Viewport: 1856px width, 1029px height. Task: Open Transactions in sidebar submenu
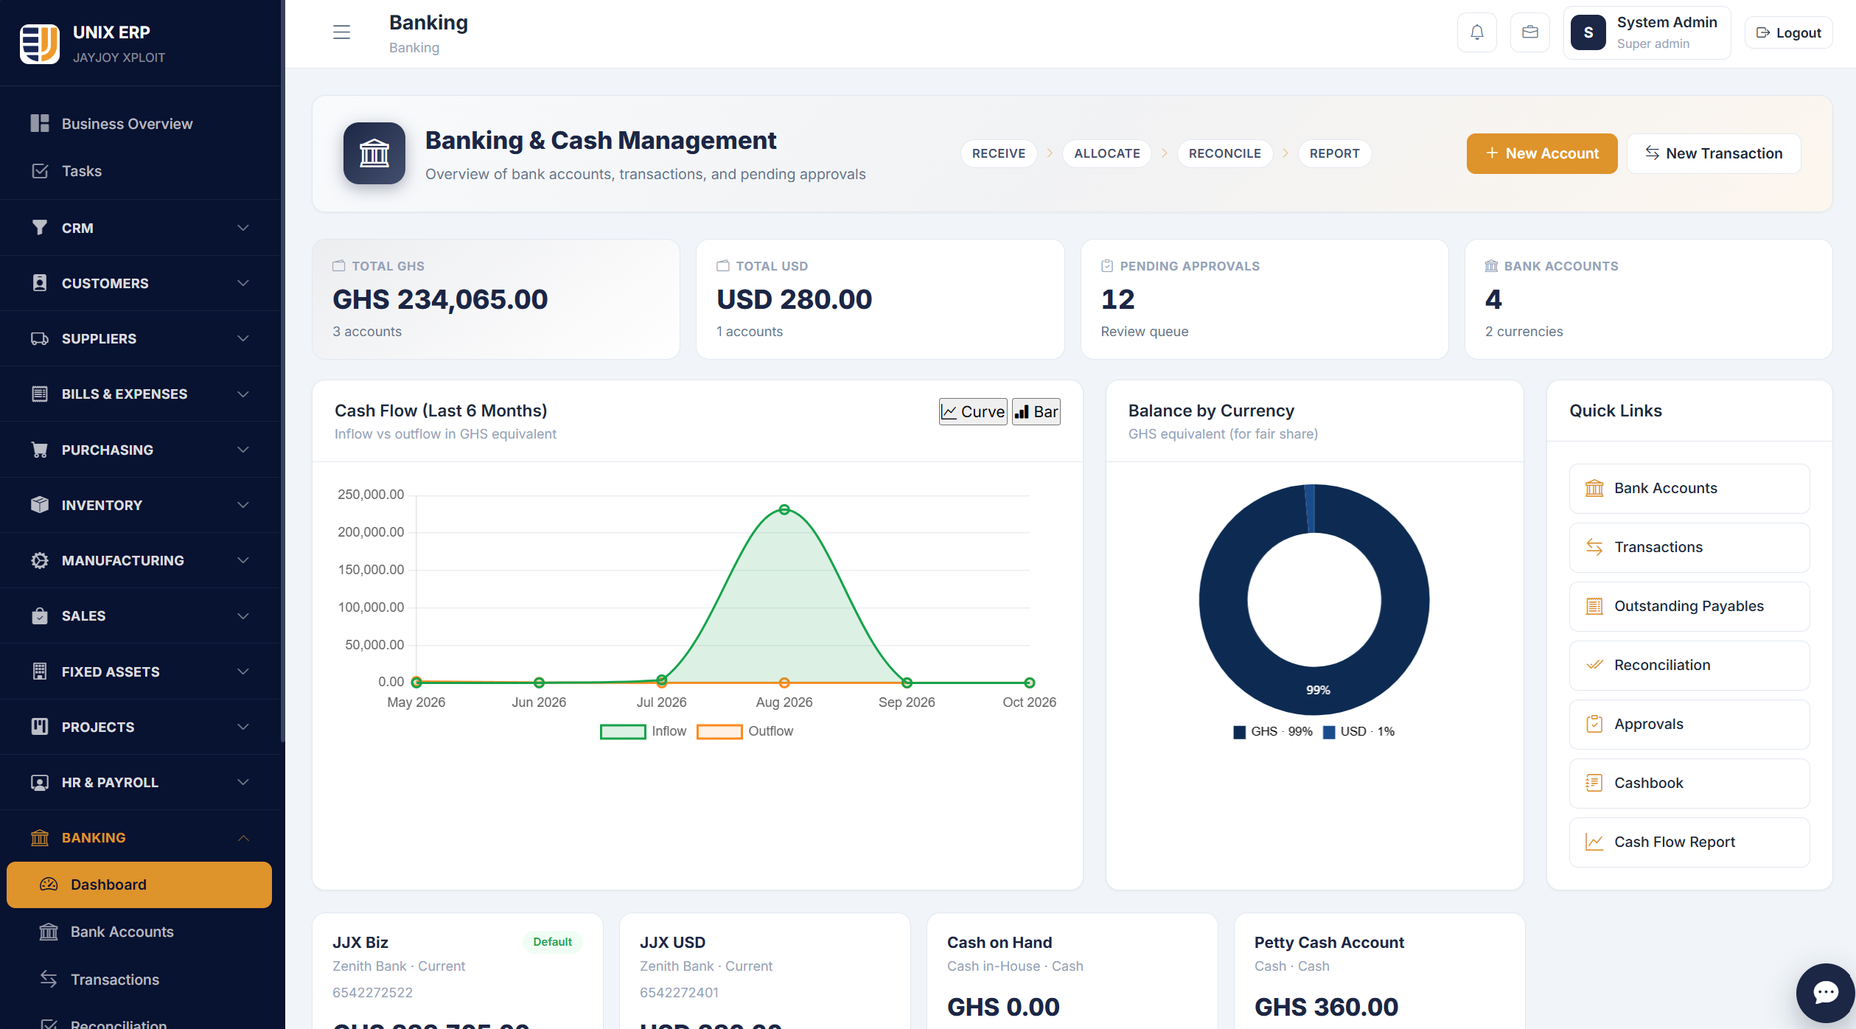[x=139, y=980]
